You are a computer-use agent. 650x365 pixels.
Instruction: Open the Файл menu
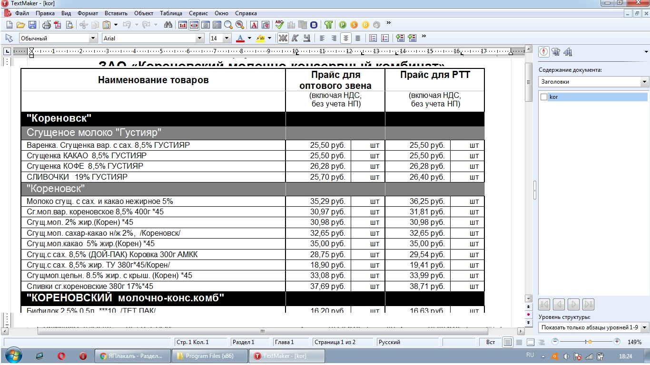click(22, 13)
